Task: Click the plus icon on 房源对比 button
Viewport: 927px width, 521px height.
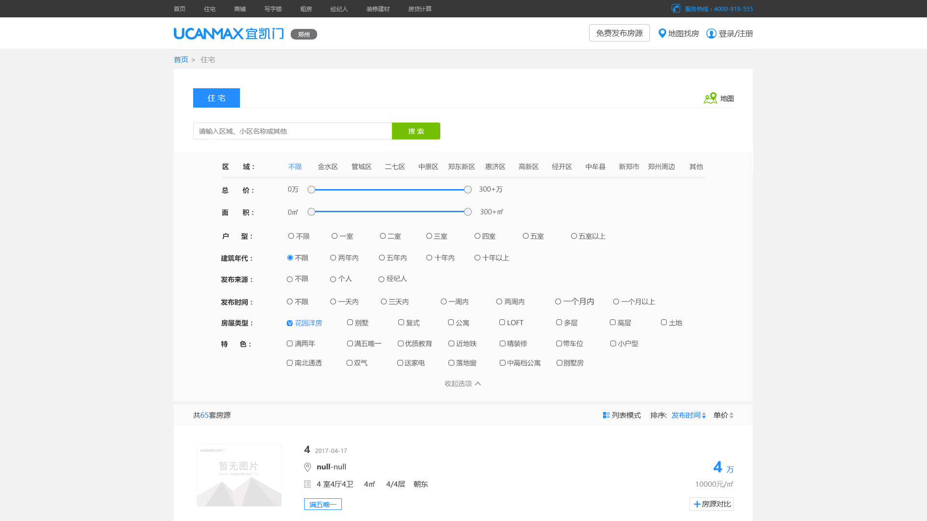Action: [x=697, y=504]
